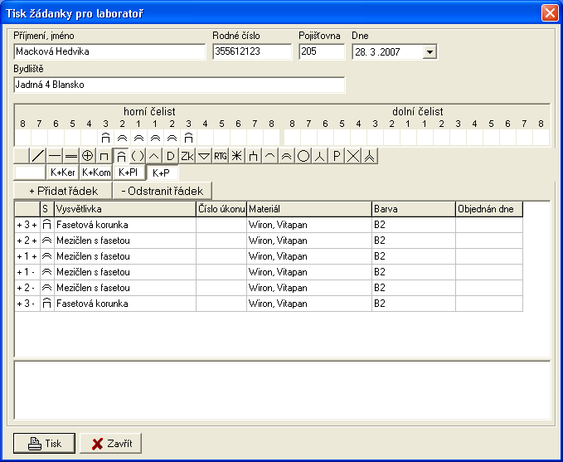Screen dimensions: 563x462
Task: Select the empty circle symbol tool
Action: tap(303, 156)
